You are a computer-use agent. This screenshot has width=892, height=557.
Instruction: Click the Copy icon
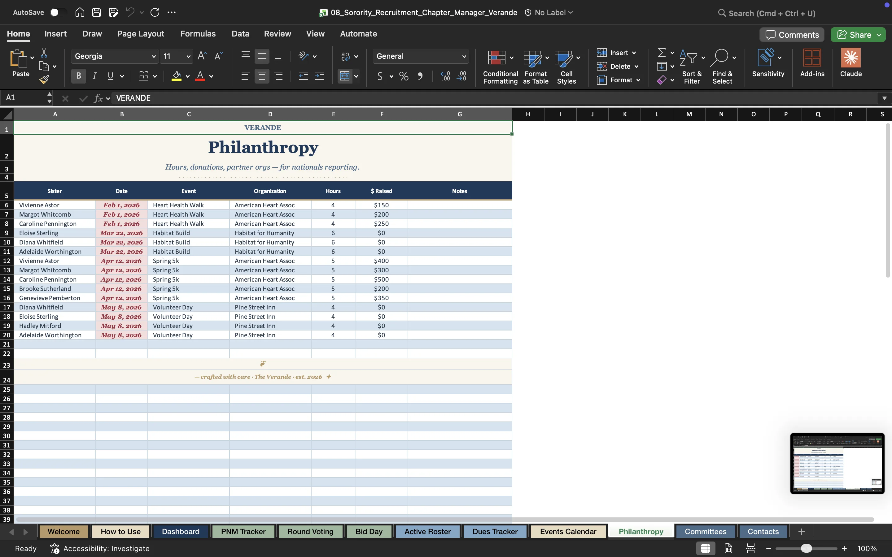pyautogui.click(x=44, y=66)
